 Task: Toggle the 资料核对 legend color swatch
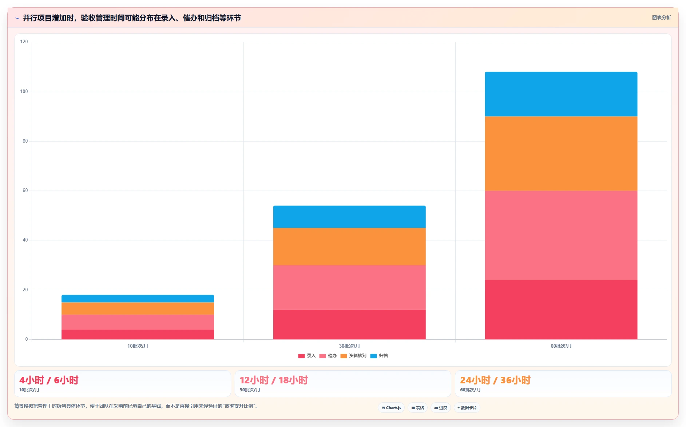344,356
